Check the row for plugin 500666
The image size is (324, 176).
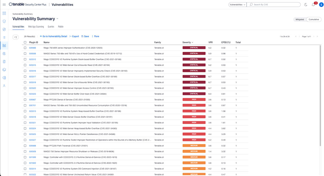[25, 48]
